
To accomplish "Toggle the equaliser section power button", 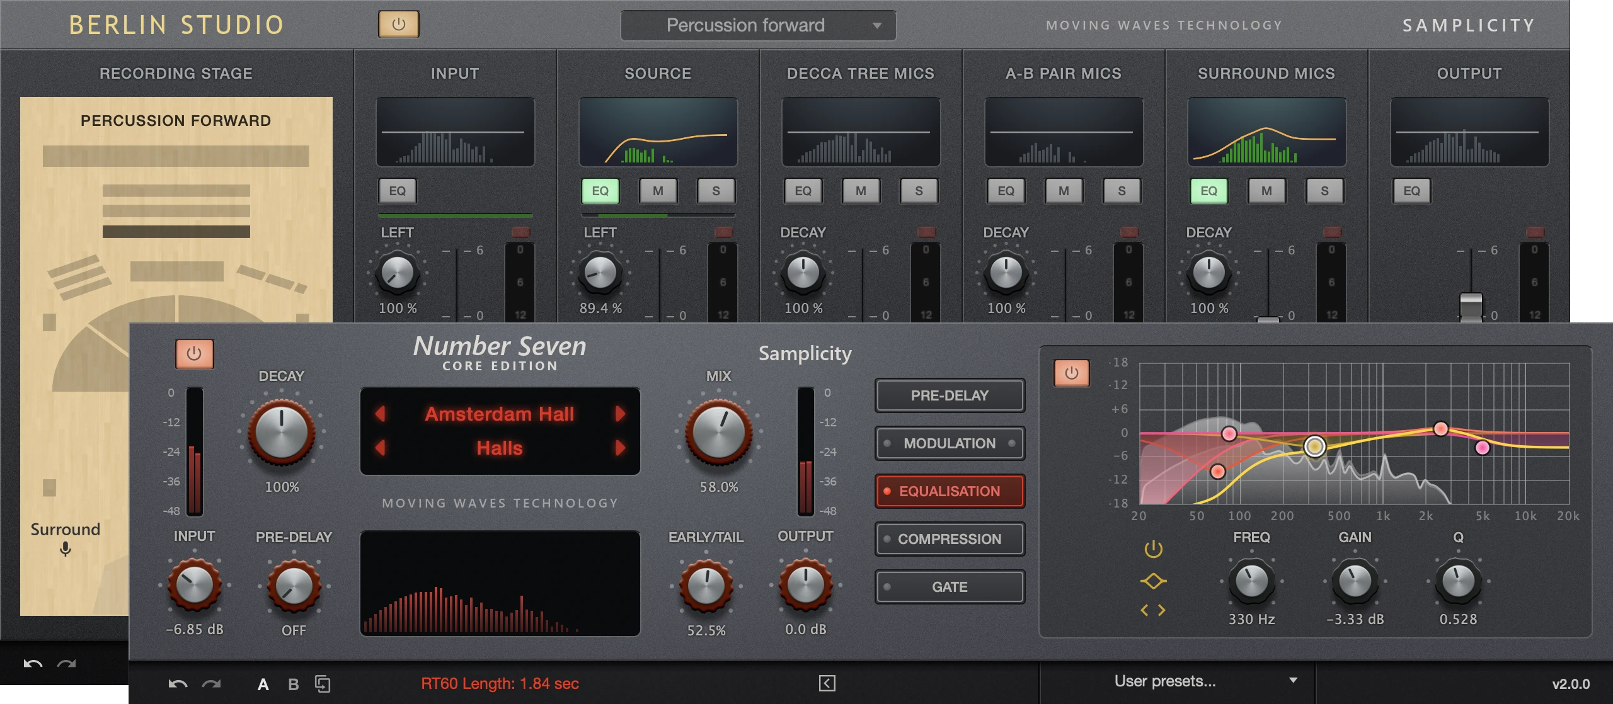I will coord(1071,373).
